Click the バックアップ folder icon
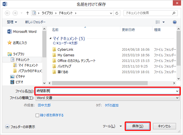The width and height of the screenshot is (183, 135). (x=54, y=66)
